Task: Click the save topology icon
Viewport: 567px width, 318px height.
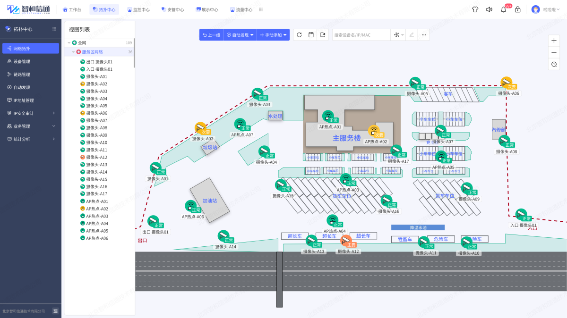Action: coord(311,35)
